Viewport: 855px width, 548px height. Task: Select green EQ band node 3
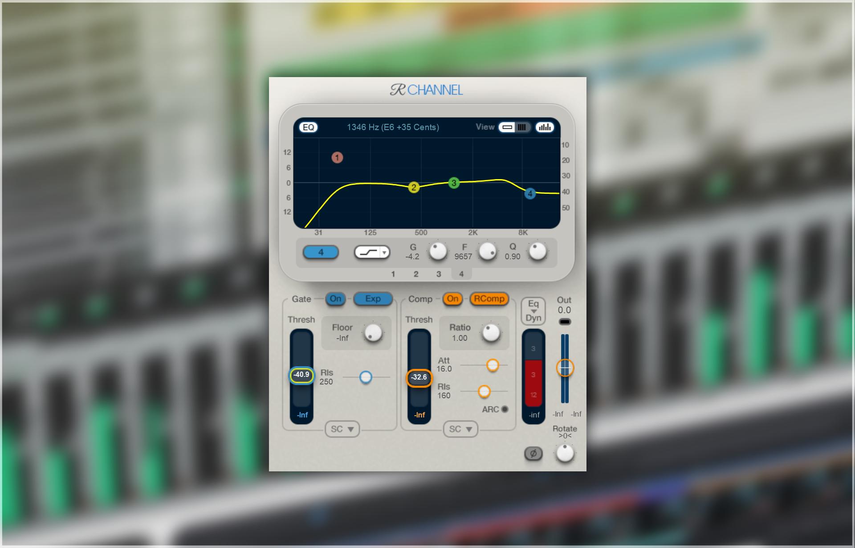pyautogui.click(x=454, y=183)
